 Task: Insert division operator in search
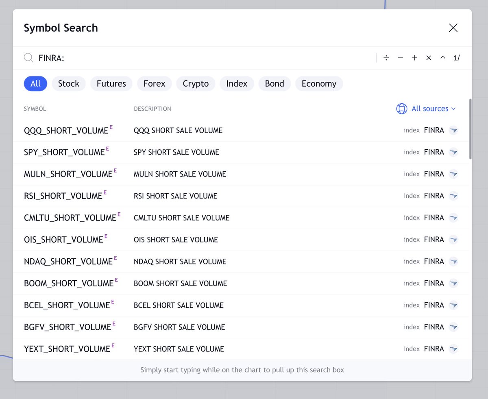tap(386, 58)
